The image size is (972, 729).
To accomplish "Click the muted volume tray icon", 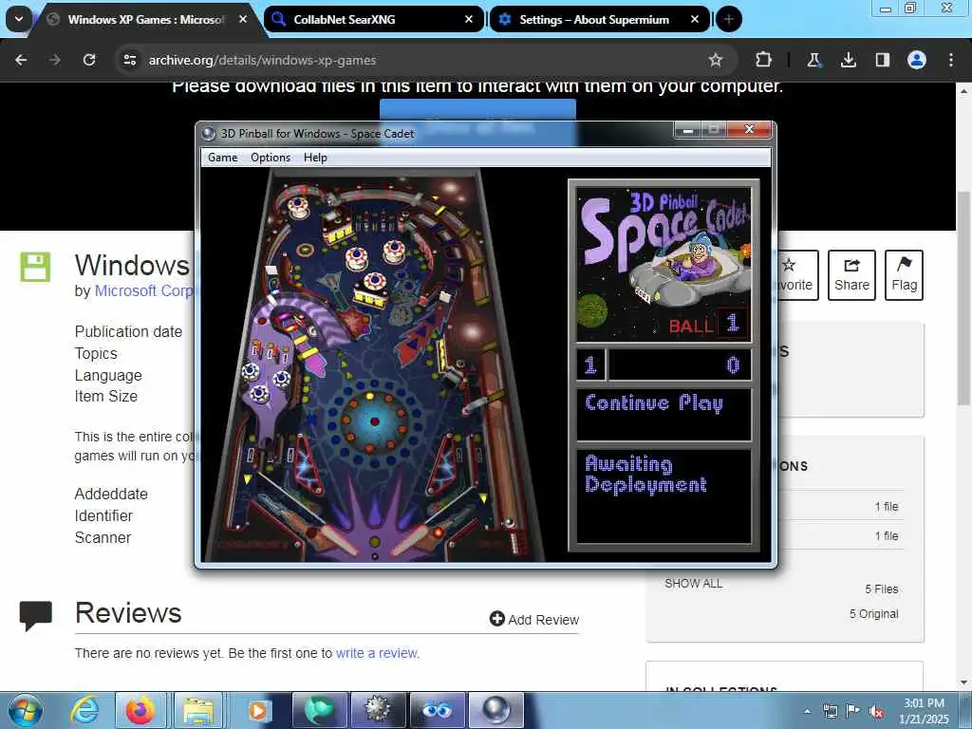I will tap(876, 712).
